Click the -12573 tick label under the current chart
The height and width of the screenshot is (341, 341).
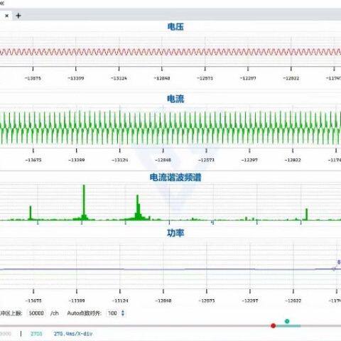click(x=206, y=160)
